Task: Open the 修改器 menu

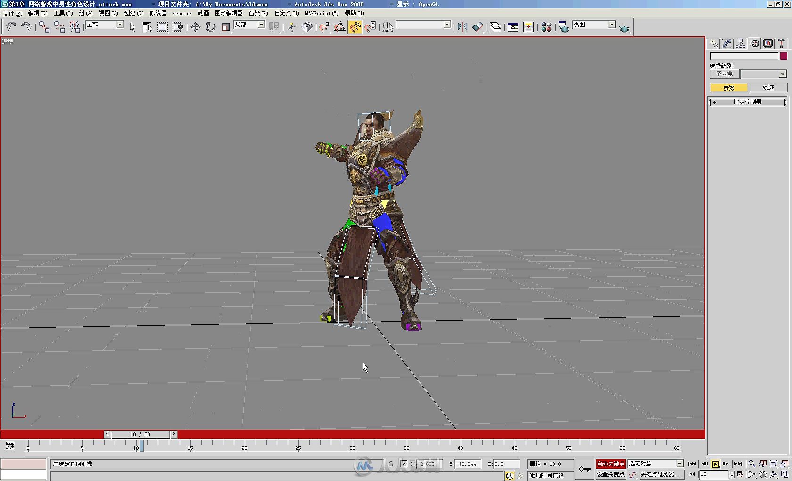Action: pos(158,13)
